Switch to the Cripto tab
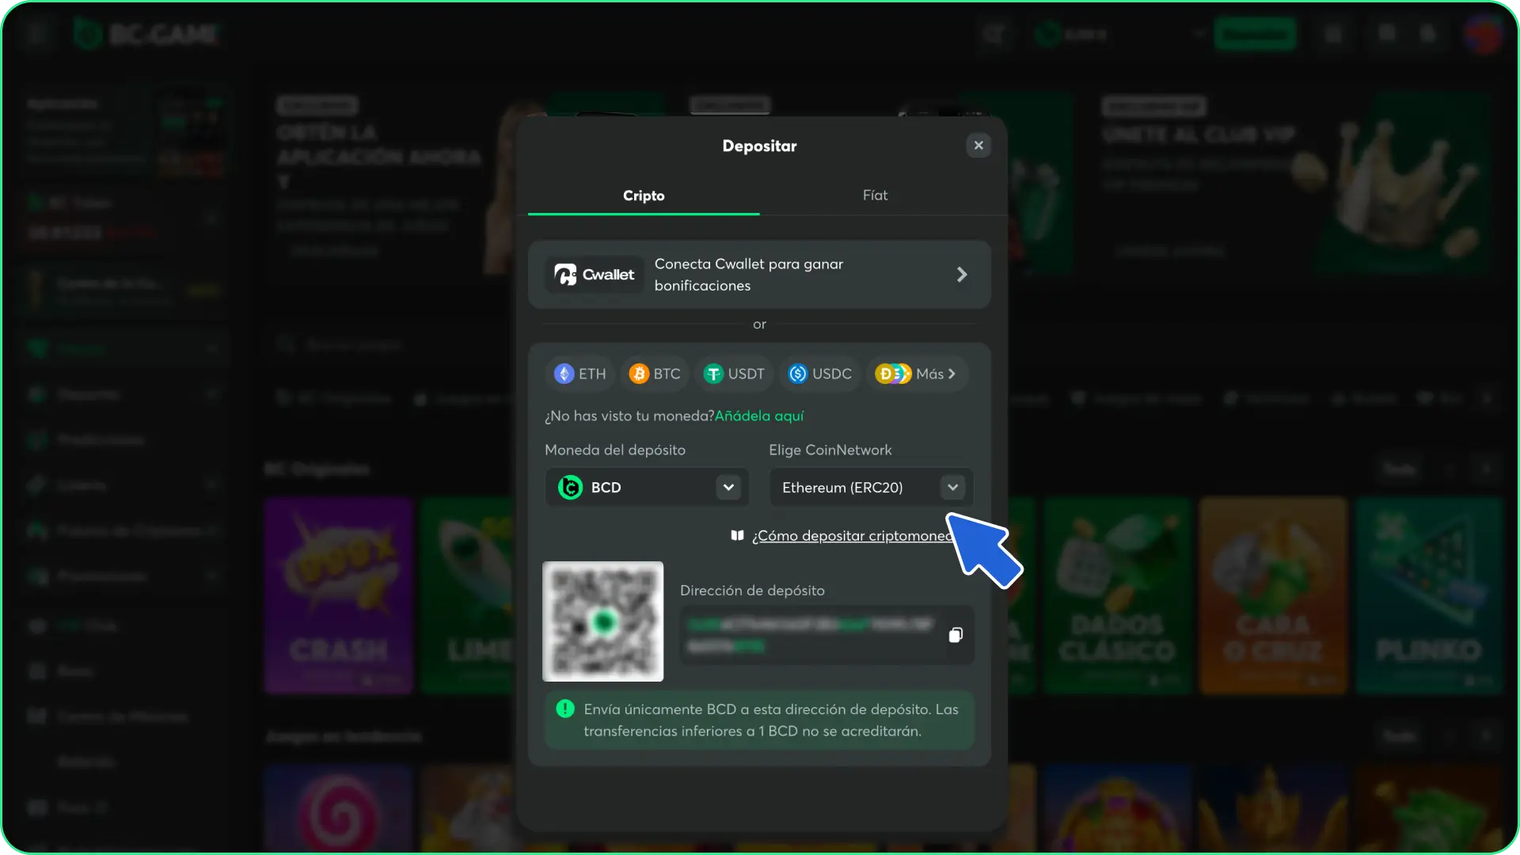1520x855 pixels. pos(644,196)
